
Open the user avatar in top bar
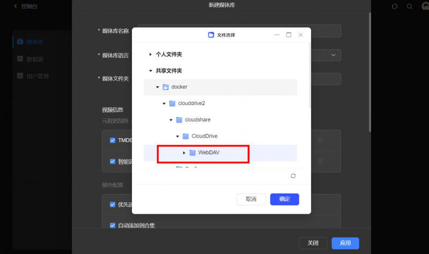(425, 6)
